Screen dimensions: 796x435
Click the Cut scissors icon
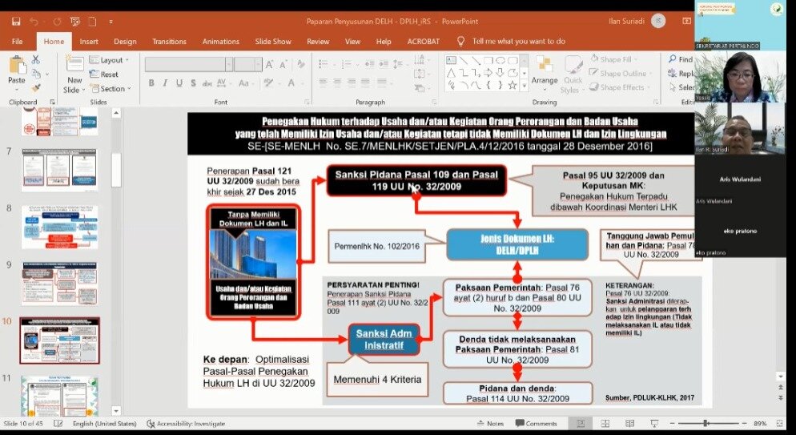click(x=35, y=59)
